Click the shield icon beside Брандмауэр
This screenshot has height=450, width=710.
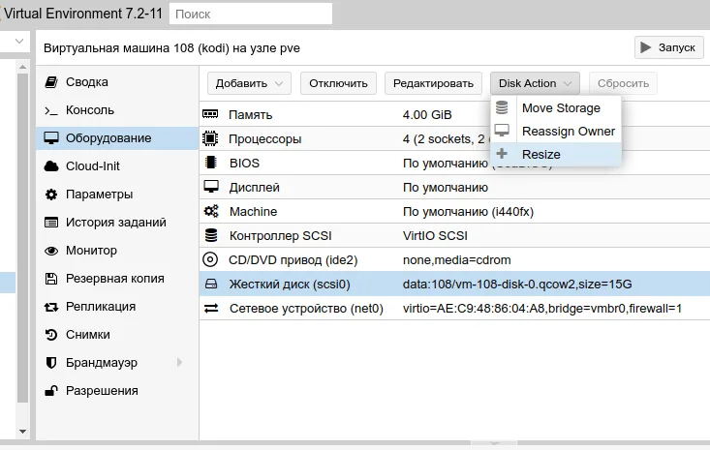pos(51,363)
